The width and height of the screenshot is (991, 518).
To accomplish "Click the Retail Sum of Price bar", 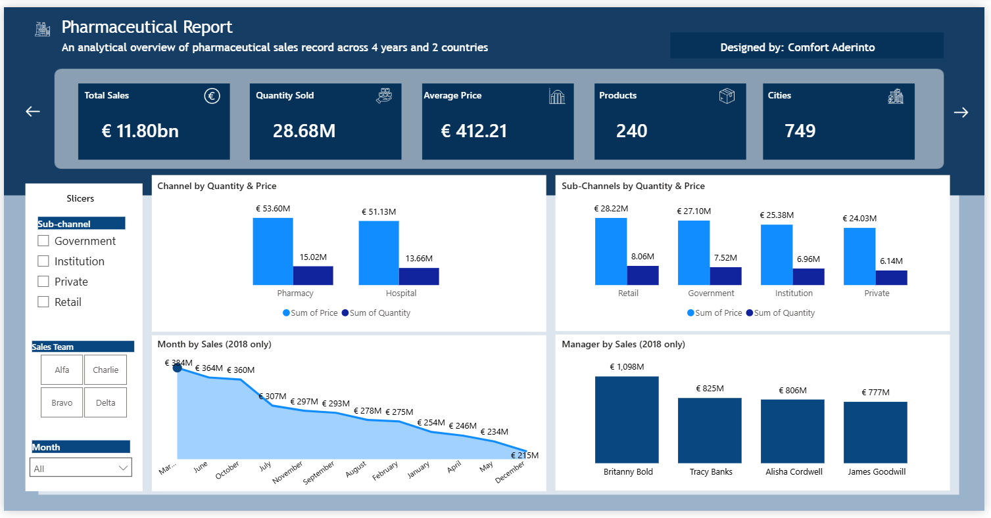I will point(611,251).
